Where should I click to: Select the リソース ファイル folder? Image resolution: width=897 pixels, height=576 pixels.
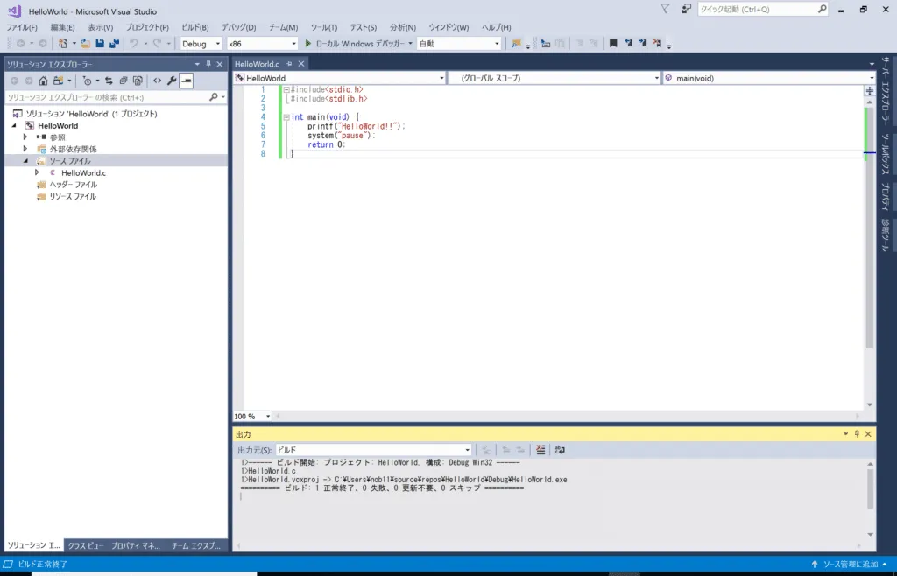pos(72,197)
